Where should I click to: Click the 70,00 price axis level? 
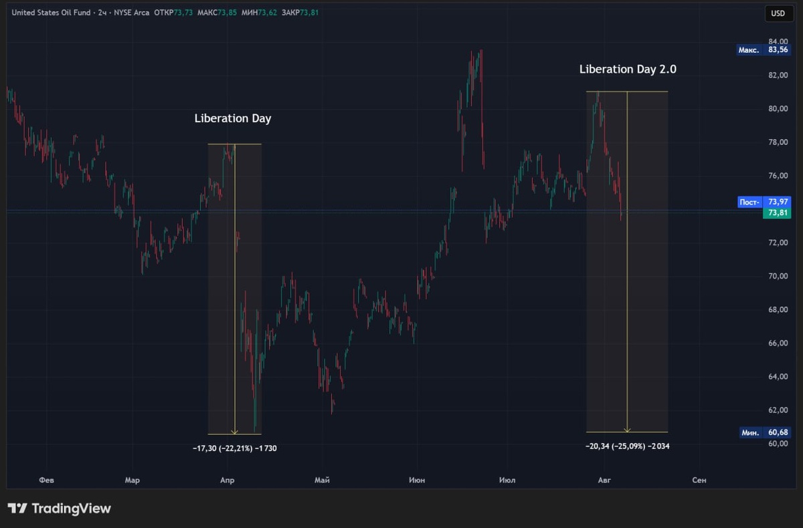(x=777, y=276)
